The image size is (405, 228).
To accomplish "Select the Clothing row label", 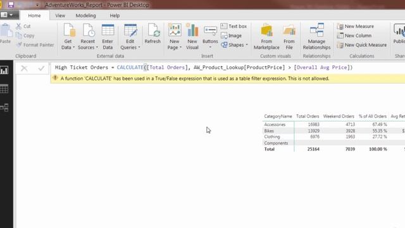I will coord(272,137).
